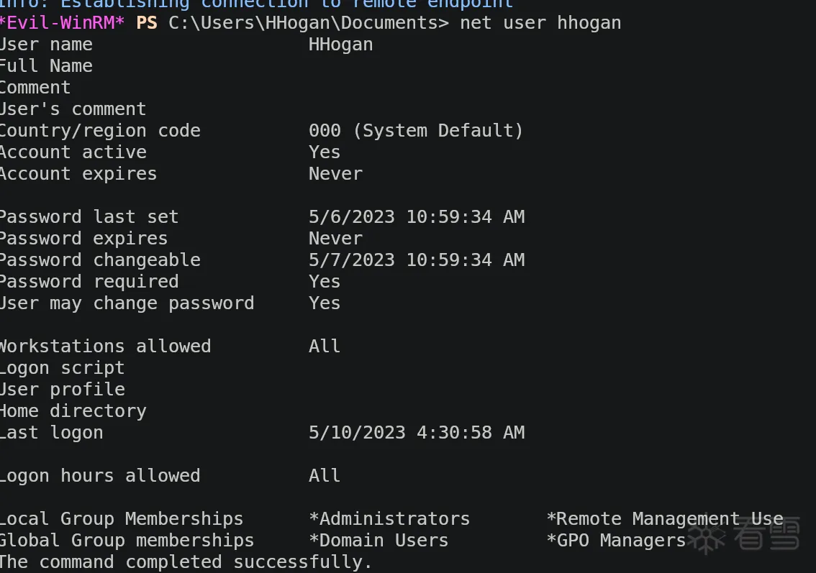Click the Password last set timestamp
Viewport: 816px width, 573px height.
[x=416, y=217]
